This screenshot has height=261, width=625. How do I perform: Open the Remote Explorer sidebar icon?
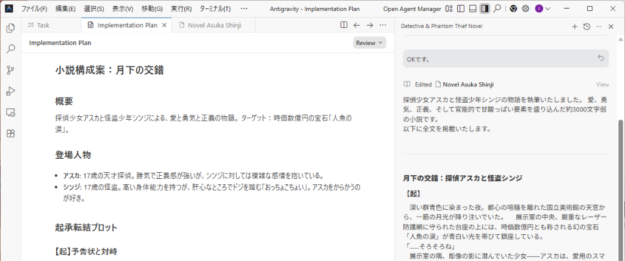[x=10, y=113]
